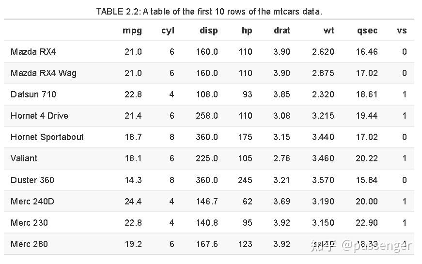Select the disp column header
Image resolution: width=422 pixels, height=264 pixels.
pyautogui.click(x=209, y=31)
